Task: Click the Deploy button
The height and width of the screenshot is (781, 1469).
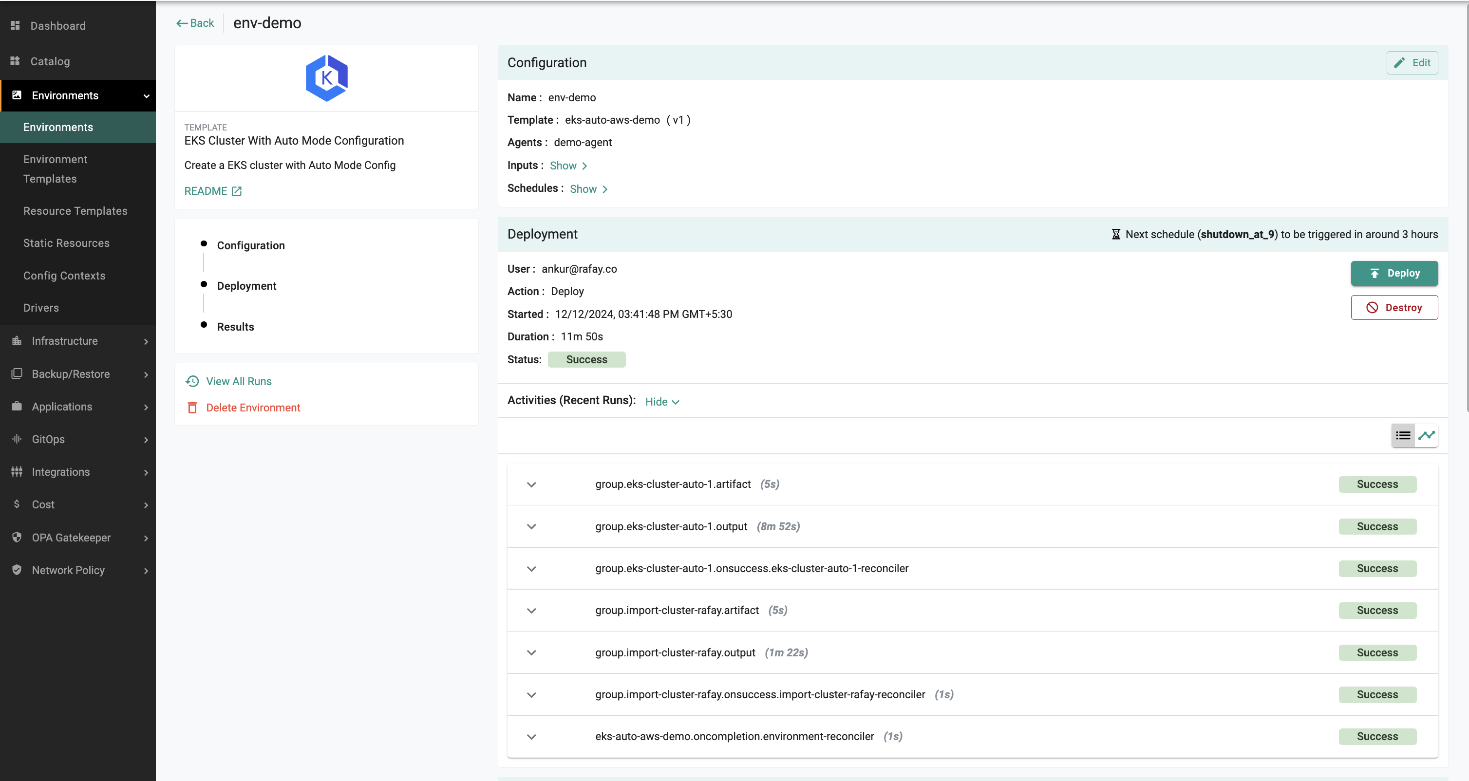Action: pos(1394,273)
